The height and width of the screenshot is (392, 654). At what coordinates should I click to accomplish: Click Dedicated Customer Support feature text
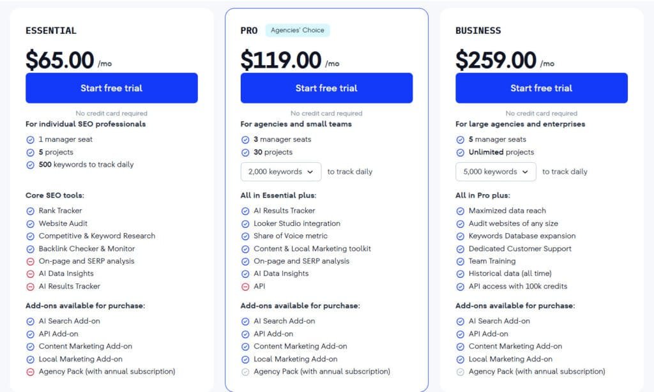[520, 248]
